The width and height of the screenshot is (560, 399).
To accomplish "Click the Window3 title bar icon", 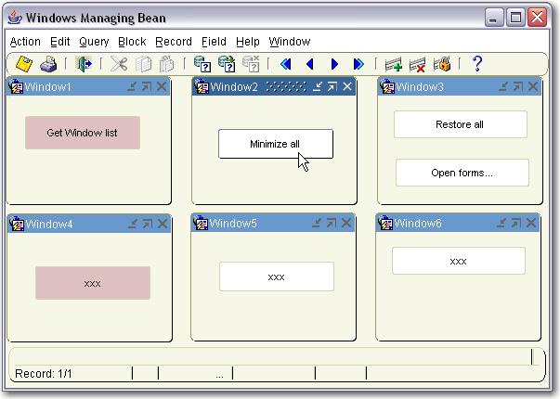I will click(x=387, y=86).
